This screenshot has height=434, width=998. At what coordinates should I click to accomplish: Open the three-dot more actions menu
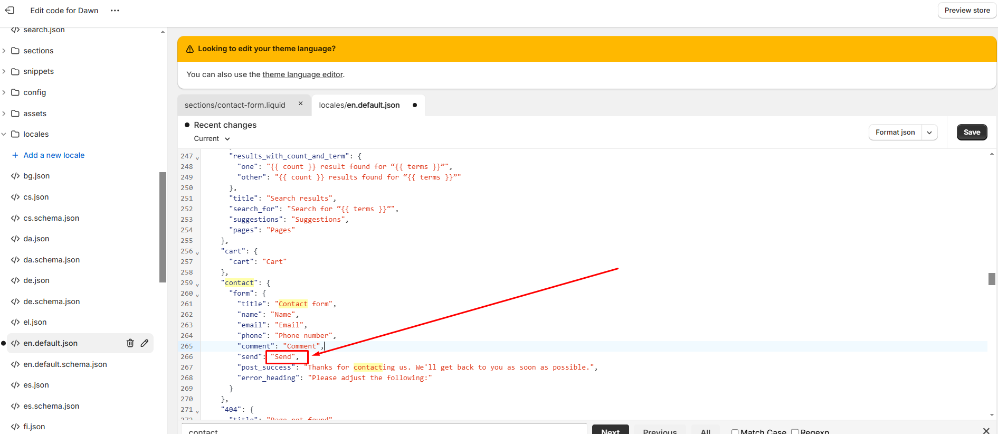pos(115,11)
